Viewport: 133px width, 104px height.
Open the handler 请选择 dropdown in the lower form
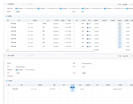click(x=103, y=73)
